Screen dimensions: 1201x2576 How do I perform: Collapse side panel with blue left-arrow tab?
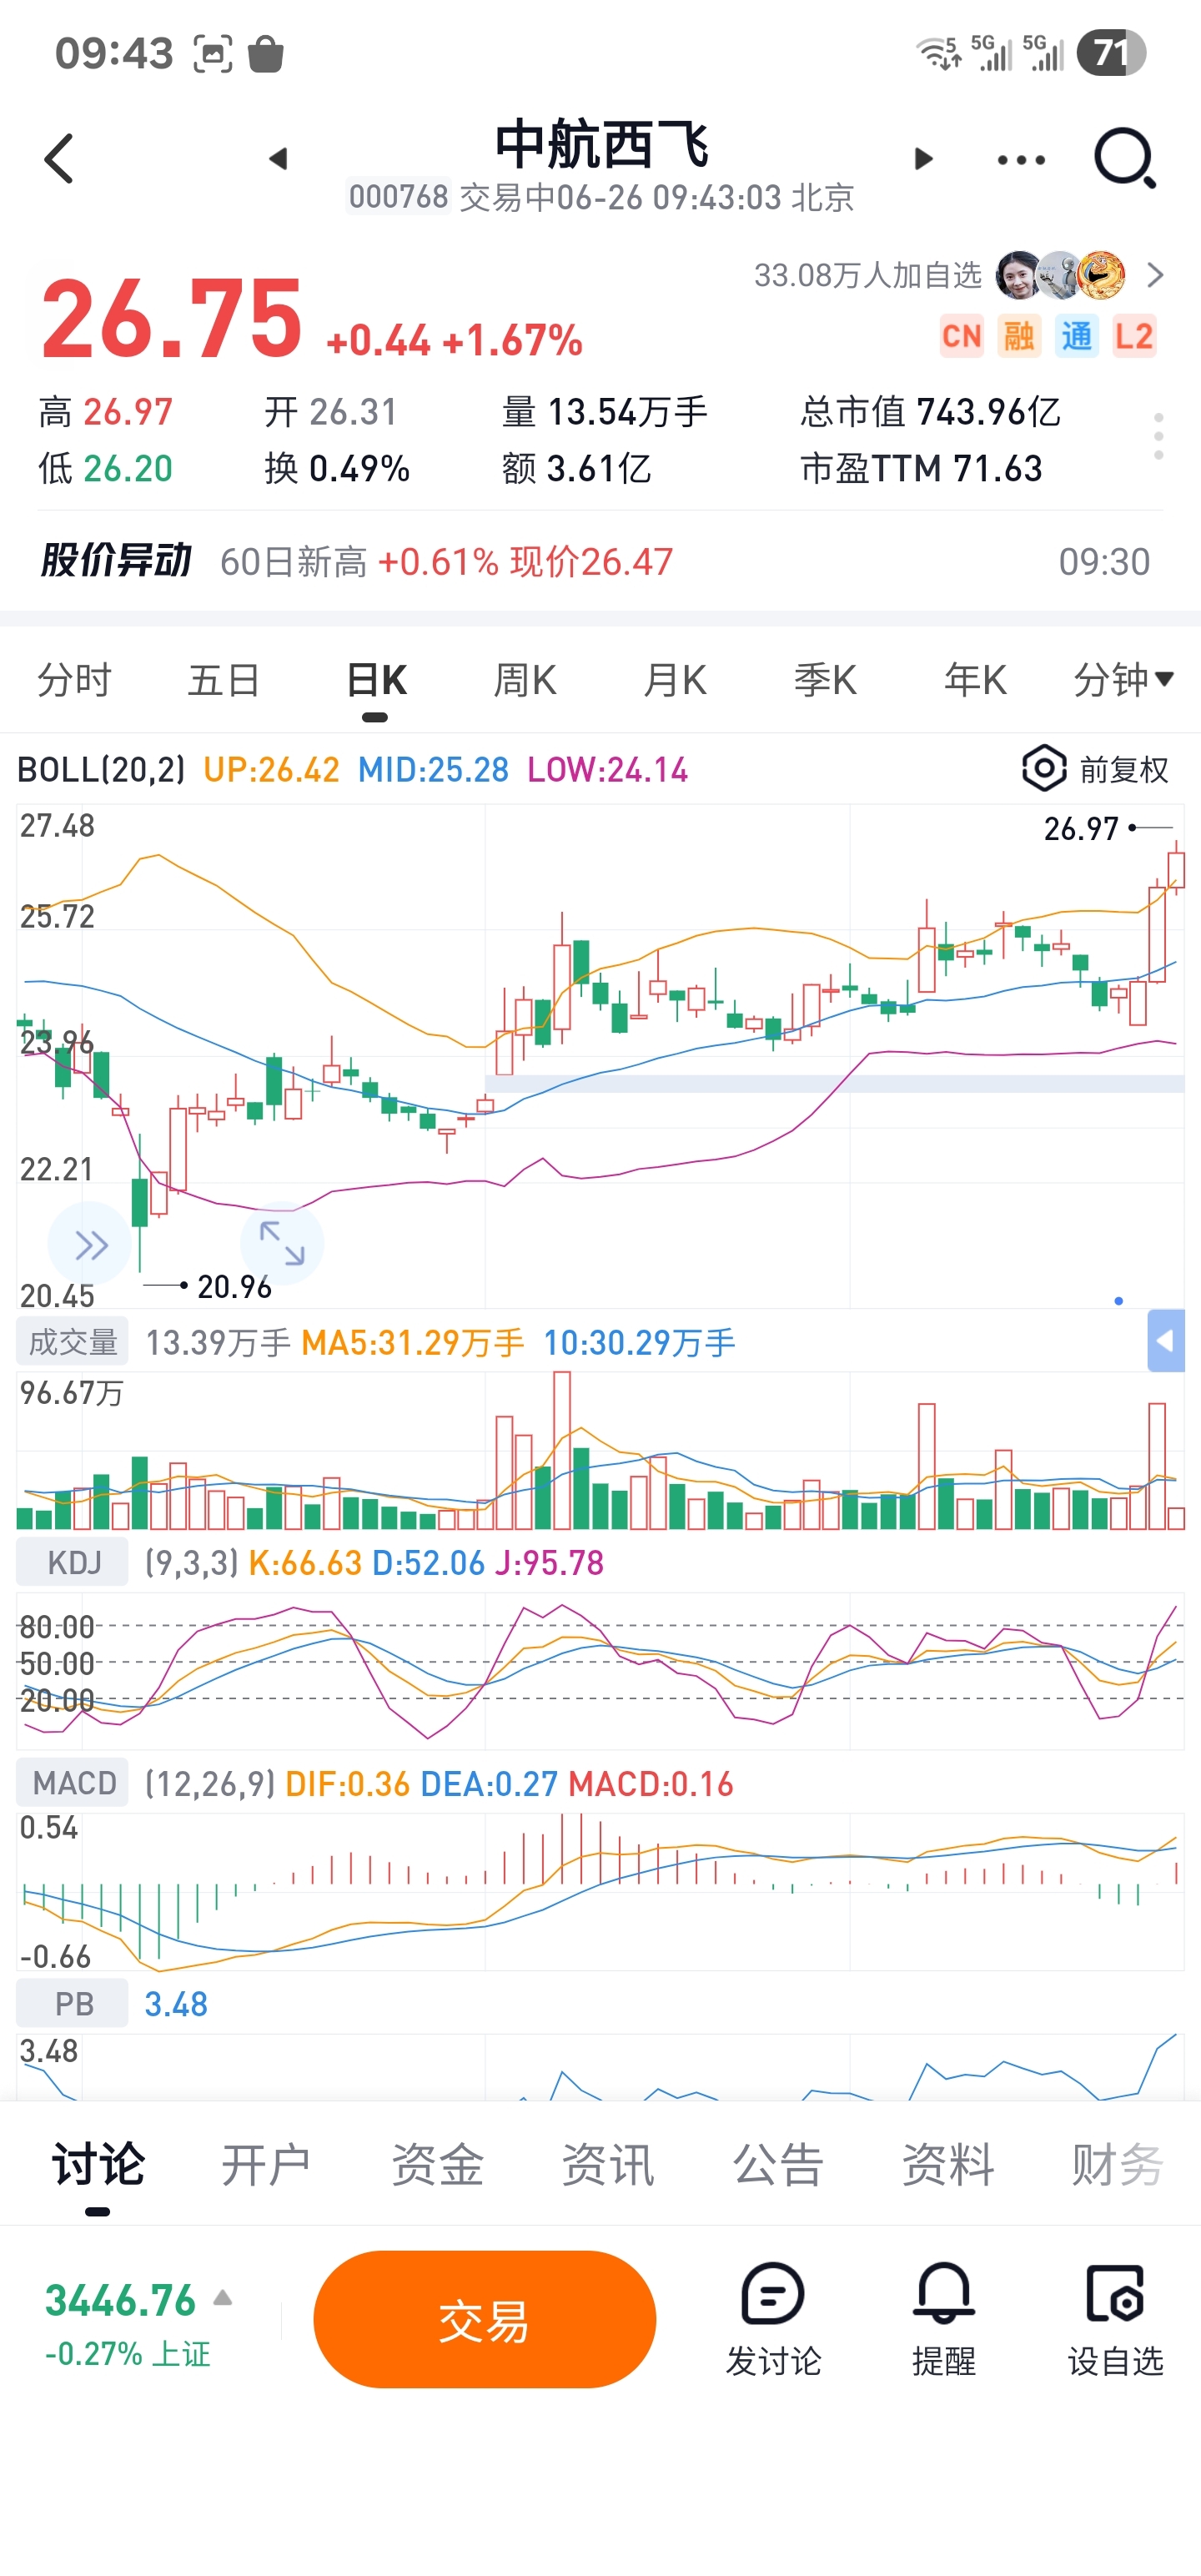[x=1166, y=1340]
